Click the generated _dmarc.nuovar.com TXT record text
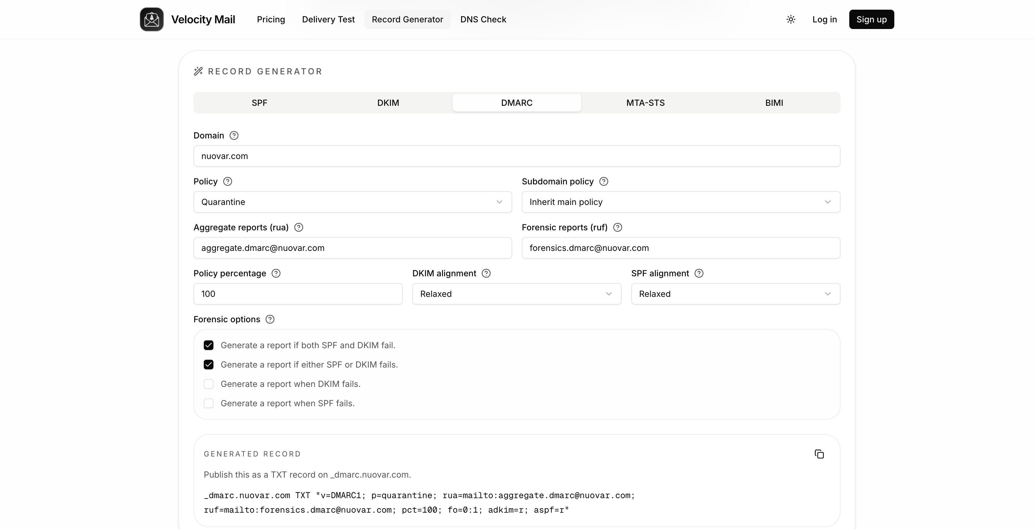Screen dimensions: 1034x529 [419, 503]
